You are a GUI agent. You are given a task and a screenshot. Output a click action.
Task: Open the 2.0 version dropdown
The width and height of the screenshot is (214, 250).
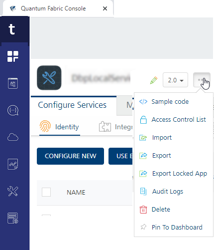pos(175,80)
